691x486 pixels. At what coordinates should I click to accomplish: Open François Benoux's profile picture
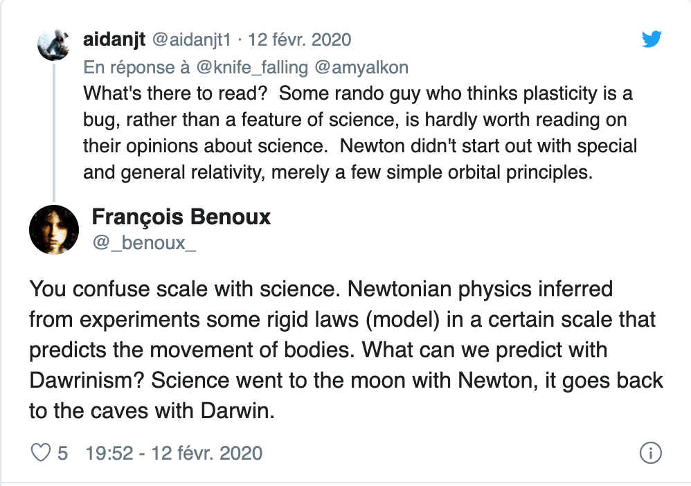pyautogui.click(x=54, y=230)
